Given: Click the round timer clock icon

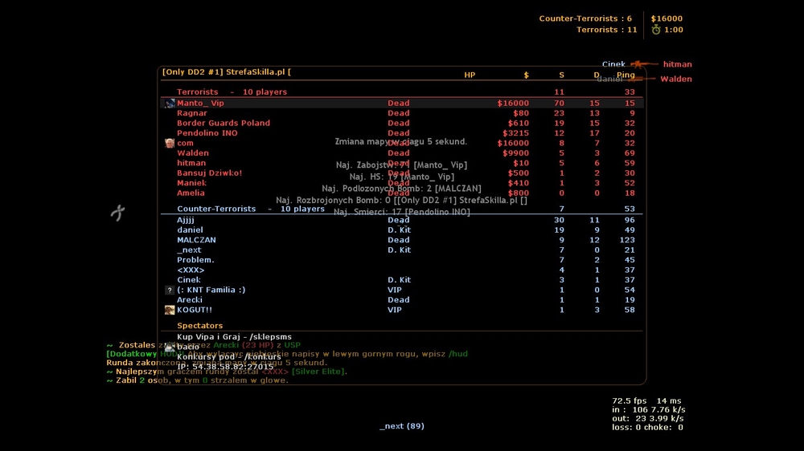Looking at the screenshot, I should pos(656,30).
